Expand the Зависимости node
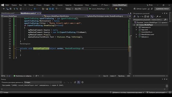The height and width of the screenshot is (97, 172). click(x=136, y=27)
